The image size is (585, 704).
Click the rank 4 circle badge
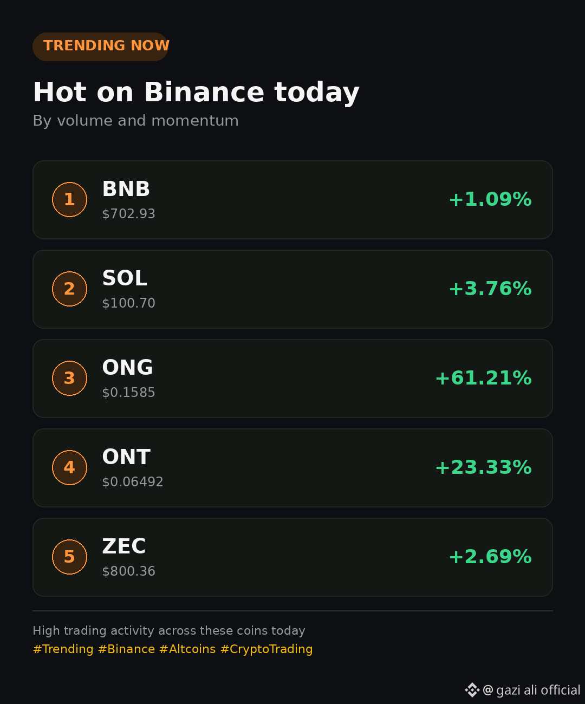tap(69, 467)
